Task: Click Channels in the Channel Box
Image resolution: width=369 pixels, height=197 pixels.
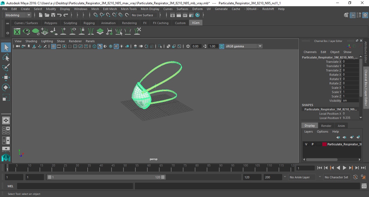Action: (310, 52)
